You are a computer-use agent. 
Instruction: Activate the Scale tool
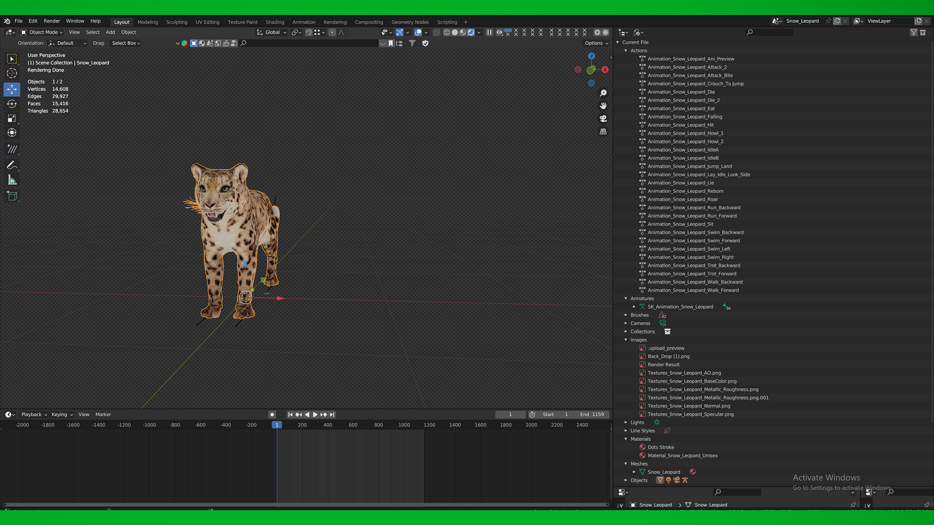(12, 118)
